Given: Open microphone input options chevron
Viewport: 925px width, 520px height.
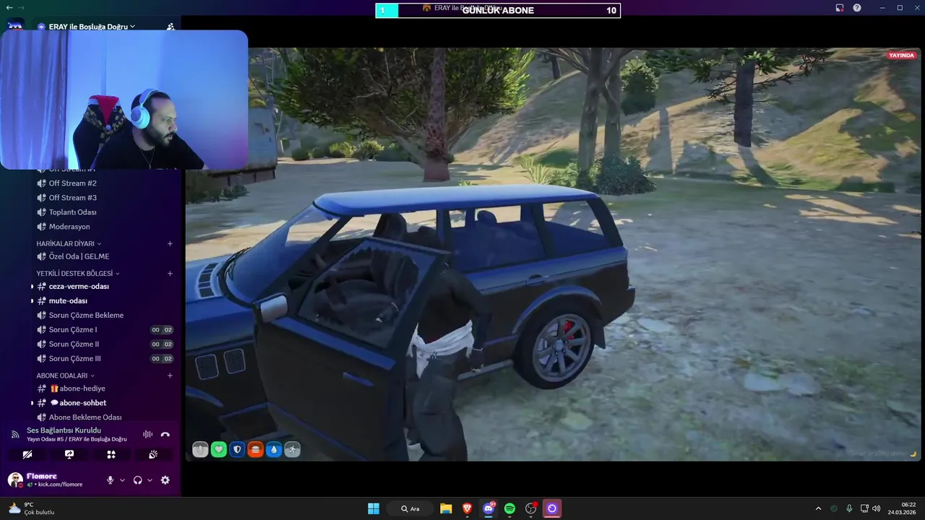Looking at the screenshot, I should click(x=122, y=480).
